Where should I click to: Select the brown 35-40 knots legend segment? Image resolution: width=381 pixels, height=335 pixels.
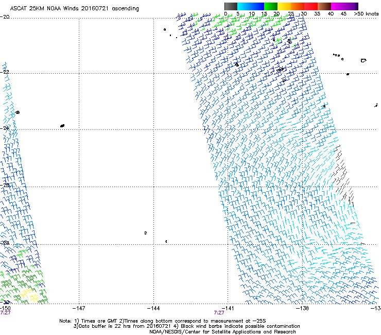pyautogui.click(x=324, y=6)
